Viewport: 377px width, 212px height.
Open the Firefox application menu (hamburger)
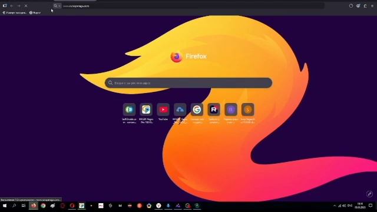point(372,6)
